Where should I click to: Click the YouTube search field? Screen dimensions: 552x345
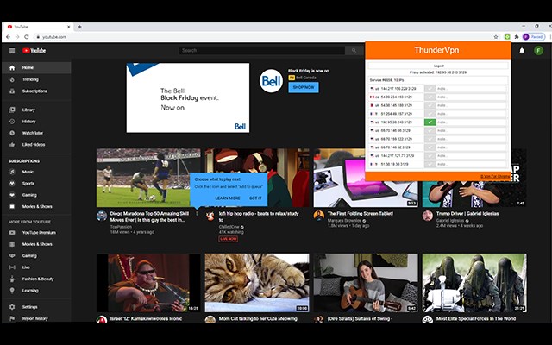click(262, 50)
